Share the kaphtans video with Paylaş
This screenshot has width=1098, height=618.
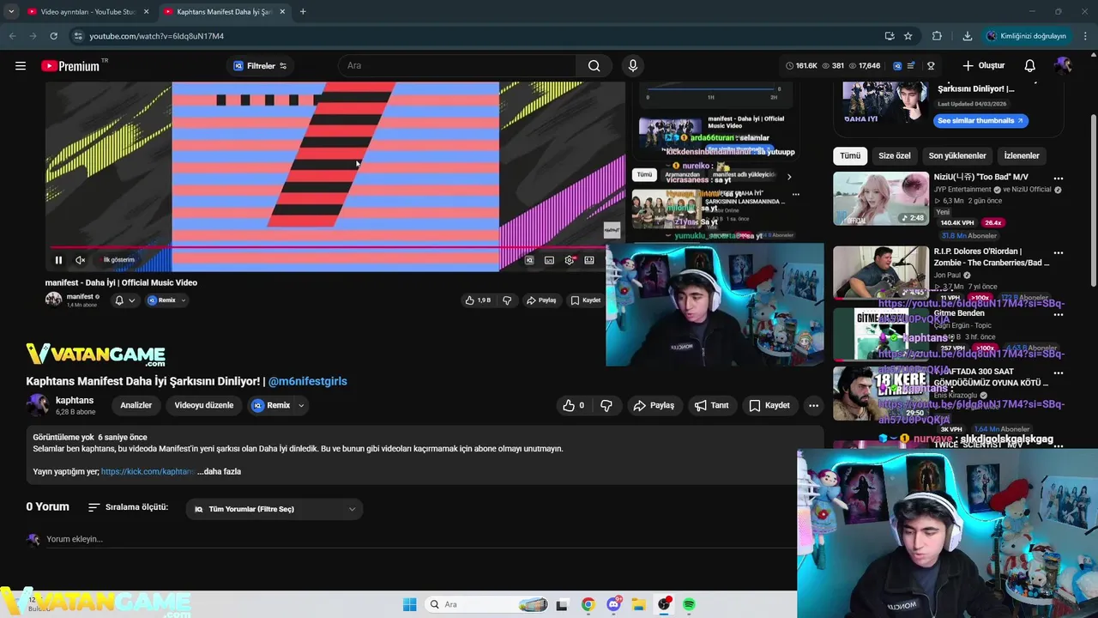point(654,405)
